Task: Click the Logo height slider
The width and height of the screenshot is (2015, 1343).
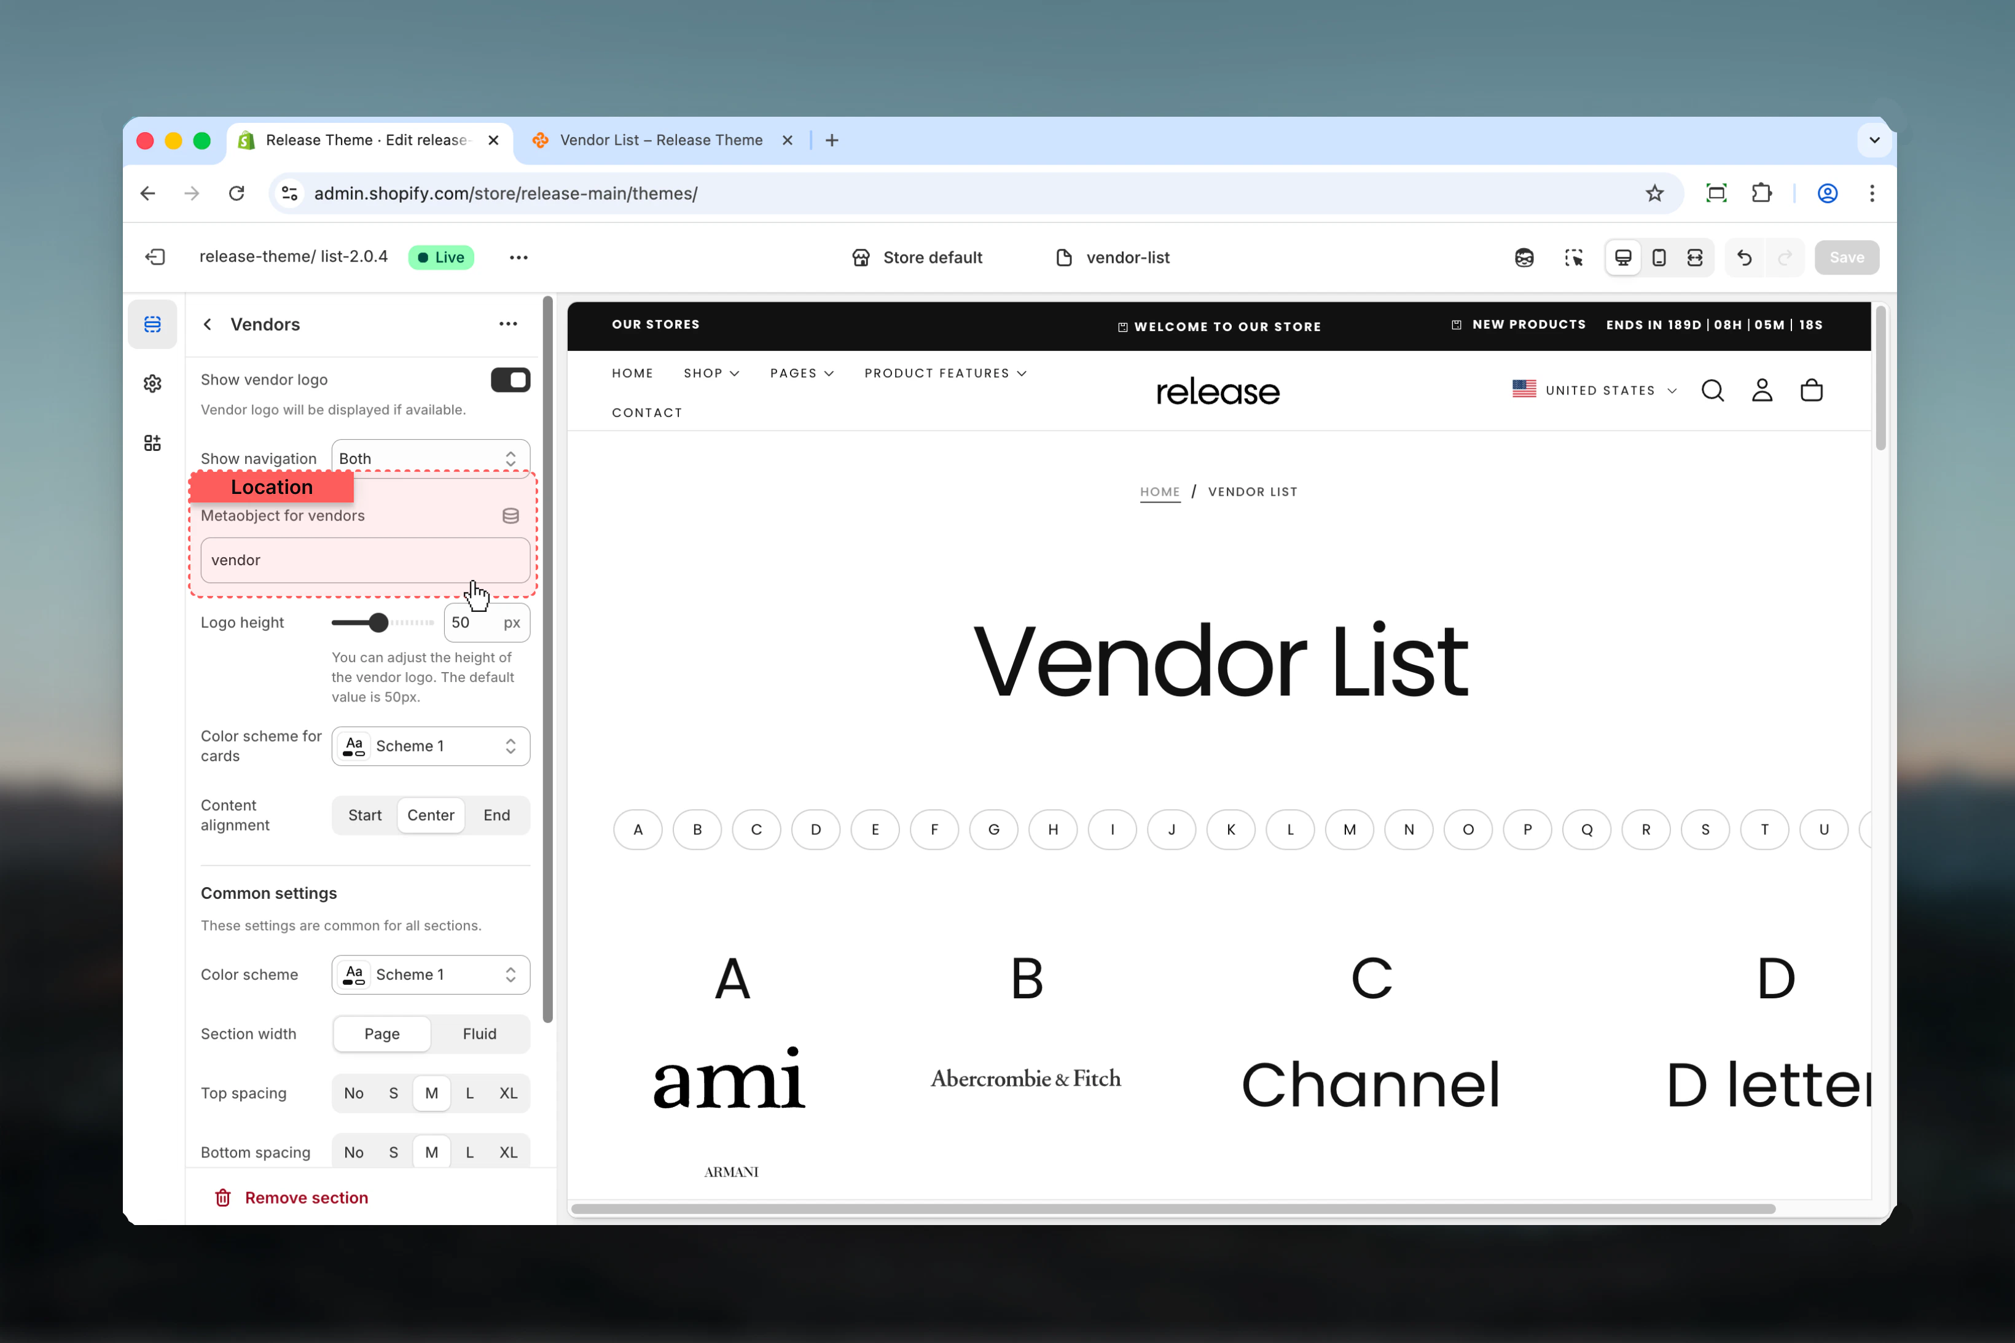Action: 383,623
